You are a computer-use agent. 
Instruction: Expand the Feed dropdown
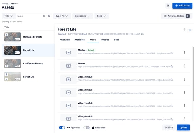(x=101, y=16)
